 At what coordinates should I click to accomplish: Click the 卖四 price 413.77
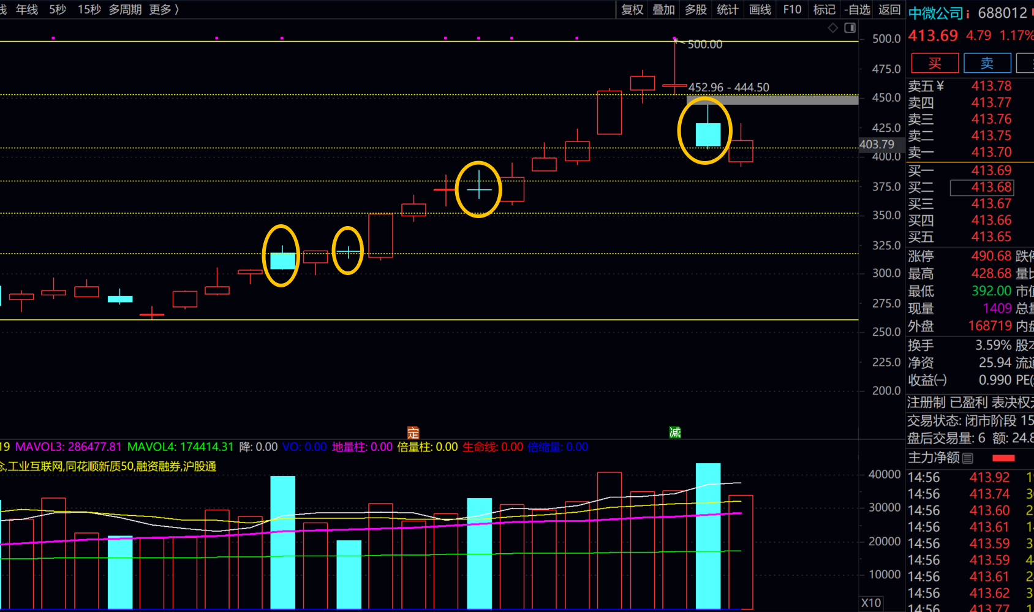991,103
